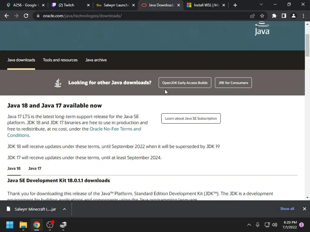Click the Java logo in the banner
Image resolution: width=310 pixels, height=232 pixels.
click(262, 29)
